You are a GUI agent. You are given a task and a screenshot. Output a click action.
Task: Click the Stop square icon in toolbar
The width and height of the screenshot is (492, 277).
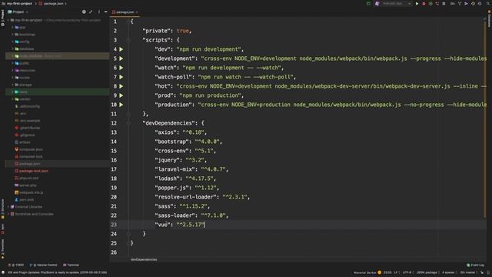point(444,4)
